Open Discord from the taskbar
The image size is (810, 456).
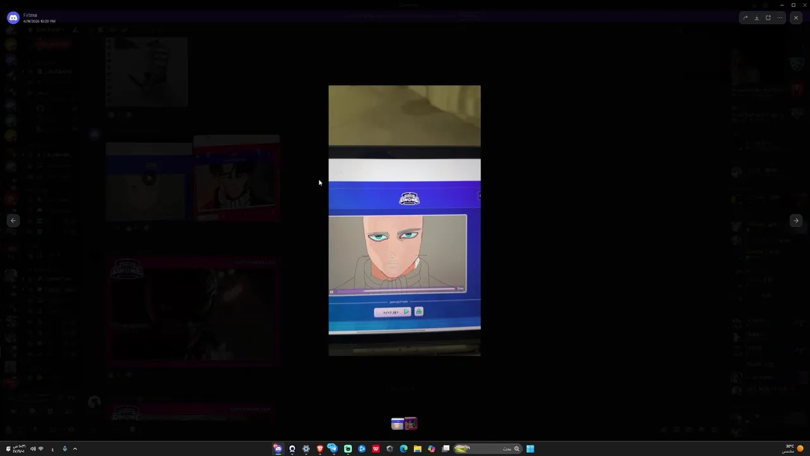click(x=278, y=448)
